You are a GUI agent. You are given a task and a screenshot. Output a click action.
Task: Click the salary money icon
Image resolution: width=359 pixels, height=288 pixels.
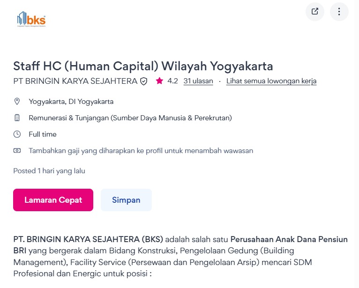17,150
